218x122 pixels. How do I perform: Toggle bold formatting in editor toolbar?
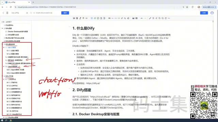tap(77, 18)
